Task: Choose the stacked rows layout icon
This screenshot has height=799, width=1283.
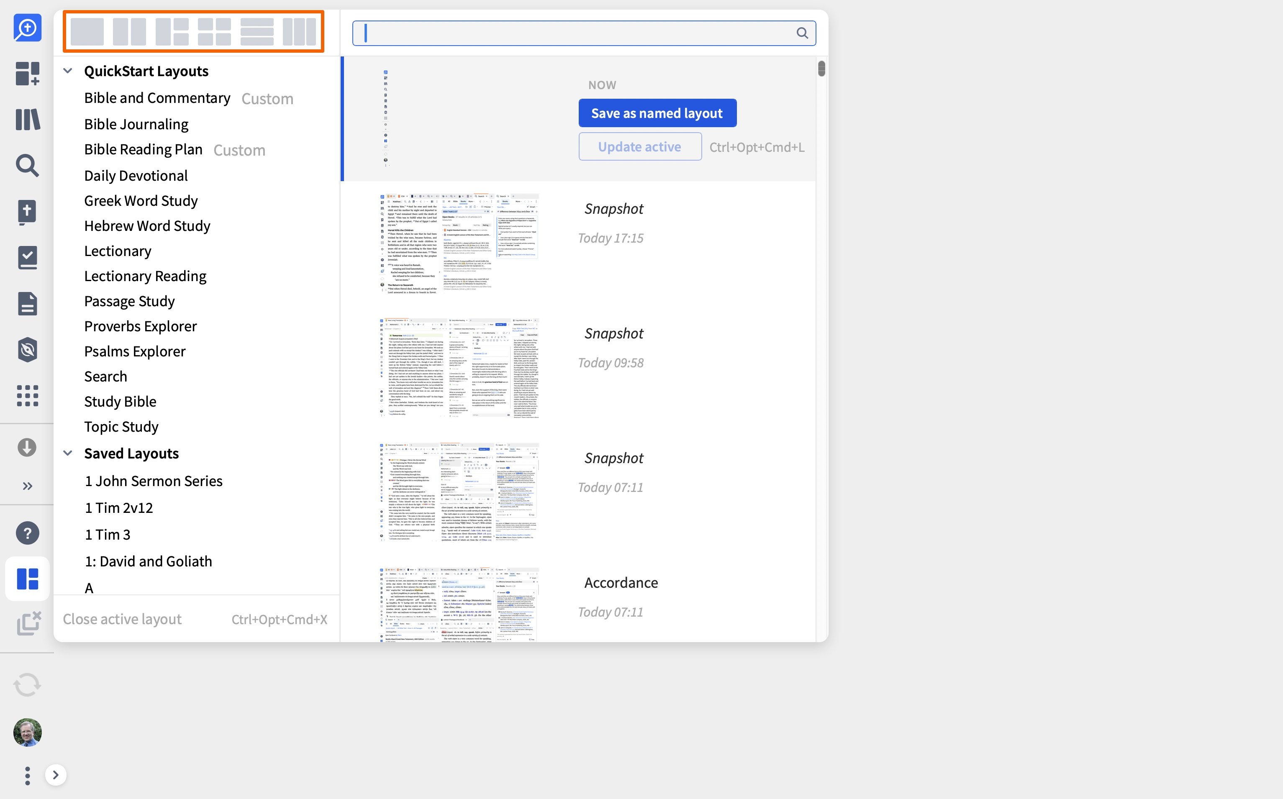Action: point(257,32)
